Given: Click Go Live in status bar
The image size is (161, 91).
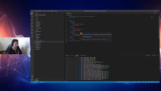Looking at the screenshot, I should (x=153, y=82).
